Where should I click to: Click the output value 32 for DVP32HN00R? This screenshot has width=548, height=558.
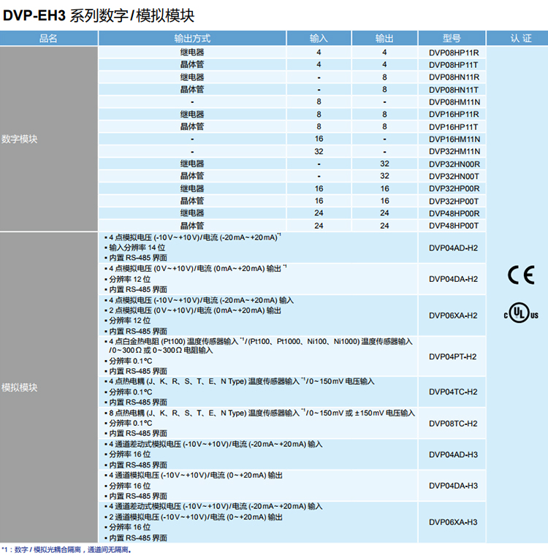tap(384, 164)
